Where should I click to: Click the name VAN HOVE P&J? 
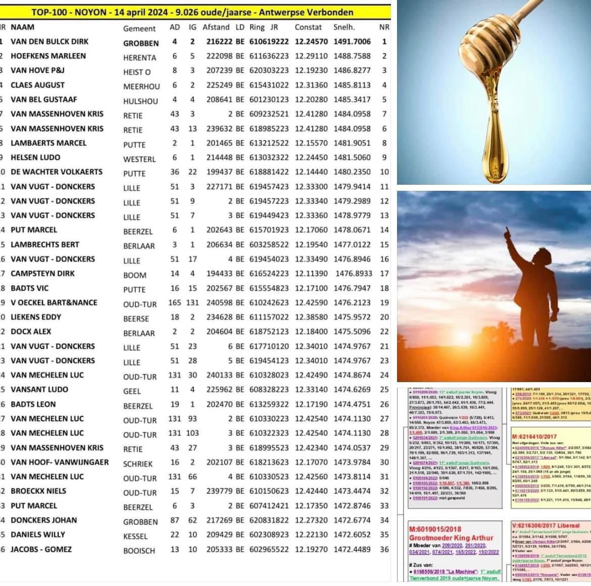pos(38,71)
